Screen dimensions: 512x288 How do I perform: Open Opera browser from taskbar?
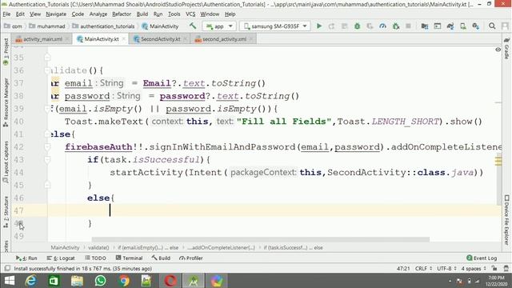[170, 281]
